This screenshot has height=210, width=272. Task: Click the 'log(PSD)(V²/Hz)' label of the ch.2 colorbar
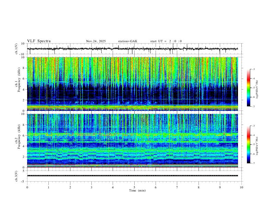click(x=257, y=146)
